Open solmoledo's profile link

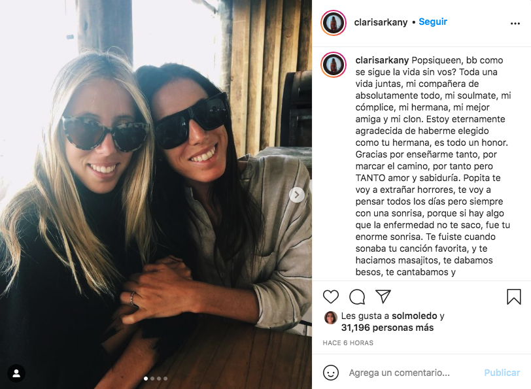[415, 316]
